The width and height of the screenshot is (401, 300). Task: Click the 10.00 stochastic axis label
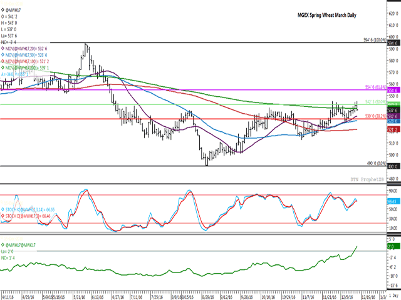[393, 228]
